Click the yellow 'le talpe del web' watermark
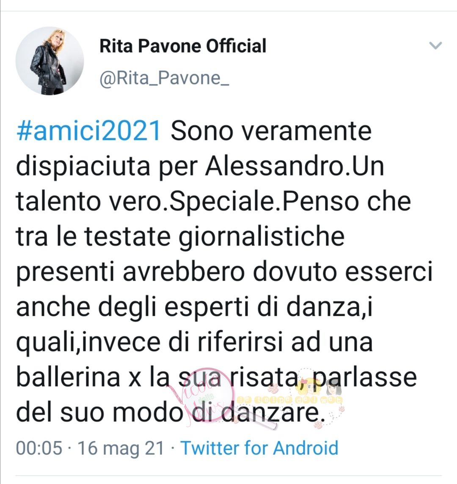Viewport: 457px width, 484px height. pos(291,400)
